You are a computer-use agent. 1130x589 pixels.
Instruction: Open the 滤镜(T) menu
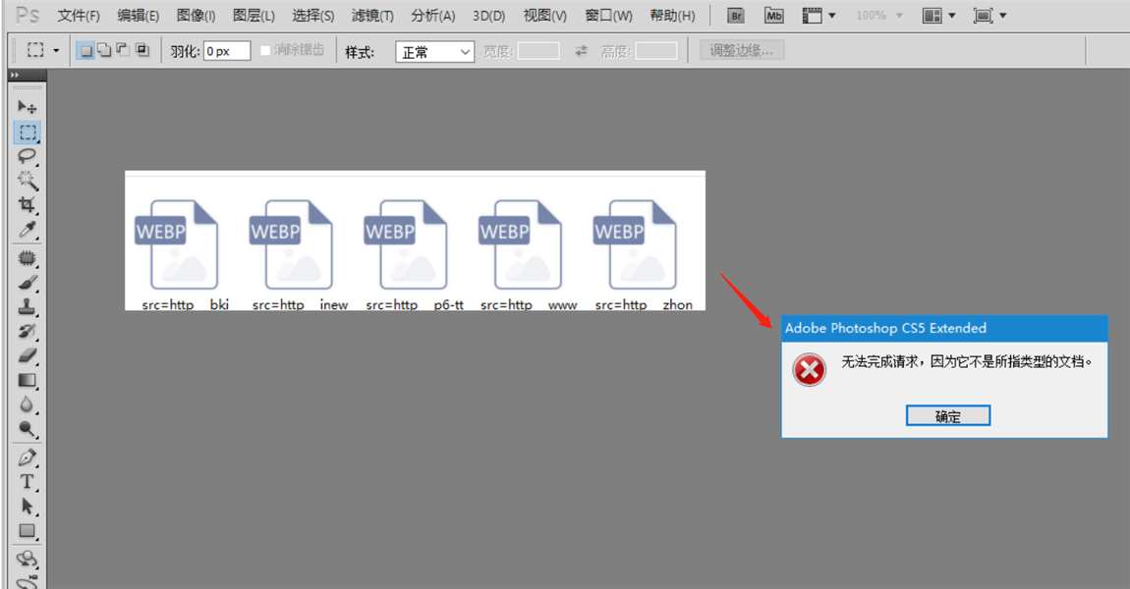point(372,16)
